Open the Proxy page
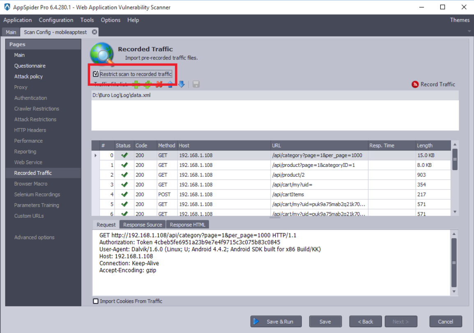Viewport: 474px width, 333px height. tap(21, 87)
